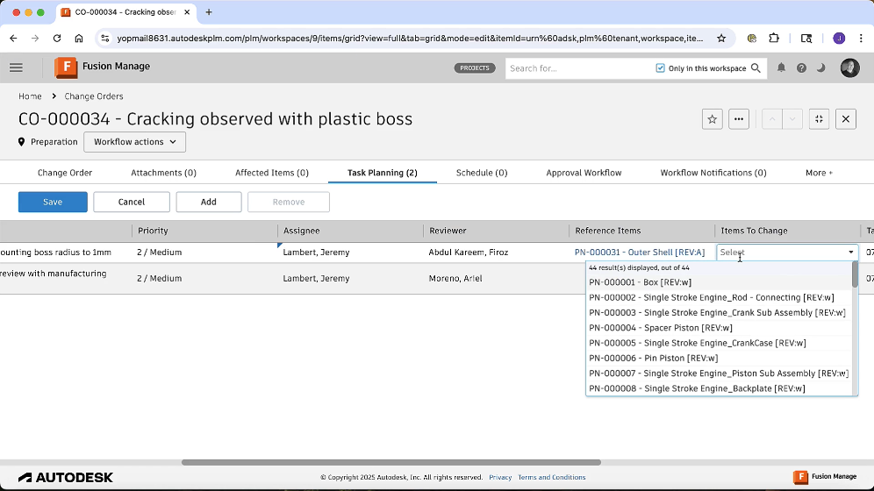This screenshot has height=491, width=874.
Task: Click browser forward arrow
Action: tap(35, 39)
